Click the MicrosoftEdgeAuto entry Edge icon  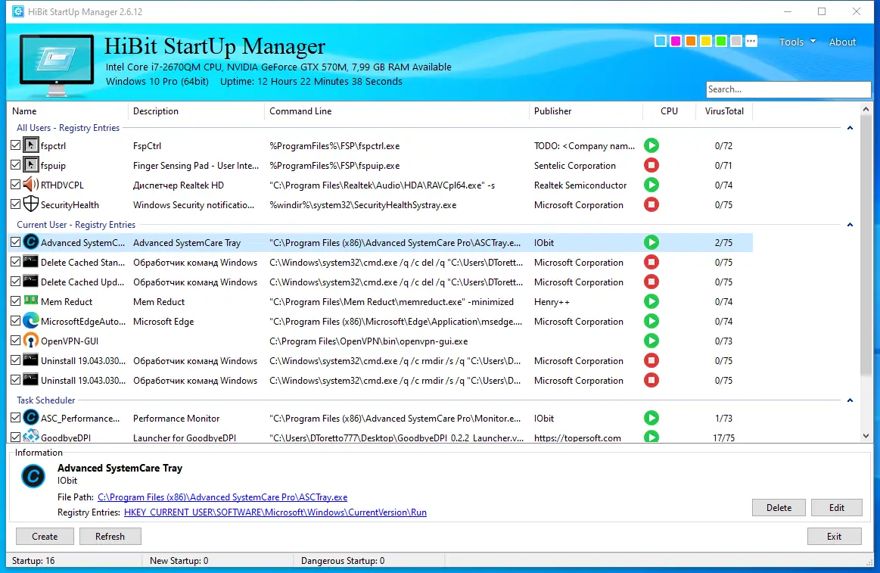tap(31, 321)
